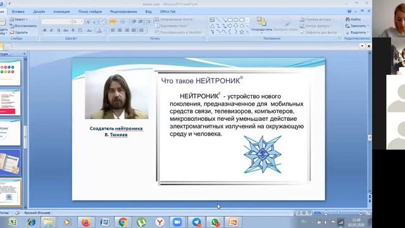Select the rectangle shape
Screen dimensions: 405x228
pyautogui.click(x=230, y=20)
